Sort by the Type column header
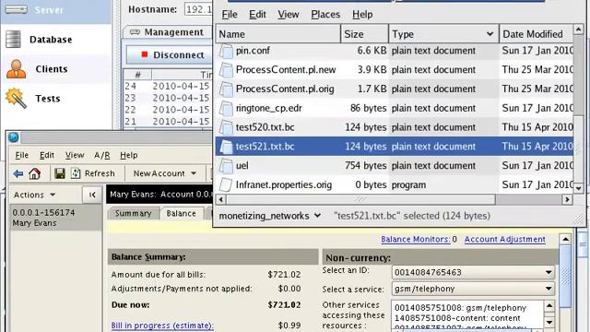This screenshot has height=332, width=590. click(x=443, y=34)
